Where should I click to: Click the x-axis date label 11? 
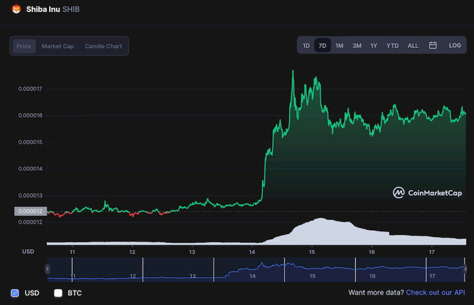click(72, 252)
